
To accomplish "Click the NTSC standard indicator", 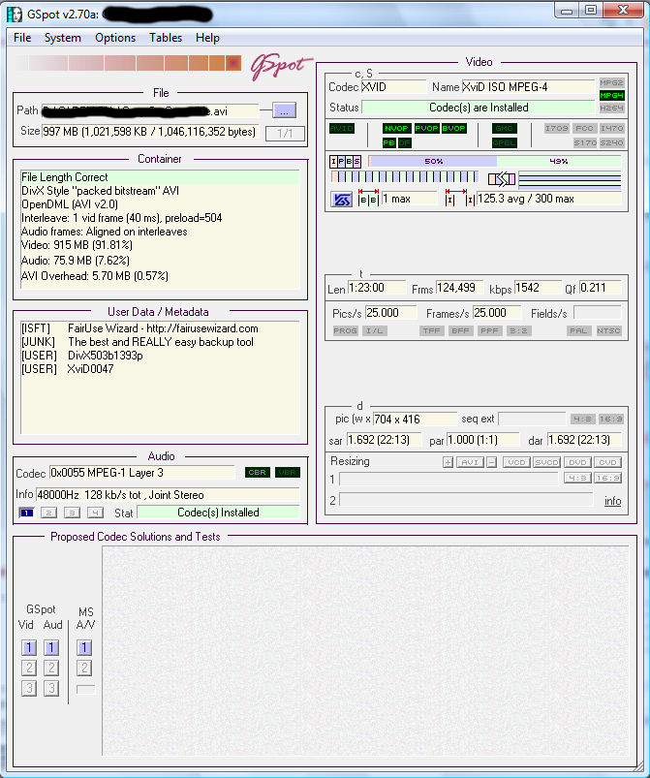I will coord(608,330).
